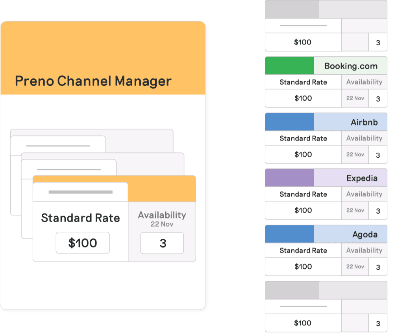Click the $100 rate under Booking.com

[303, 98]
